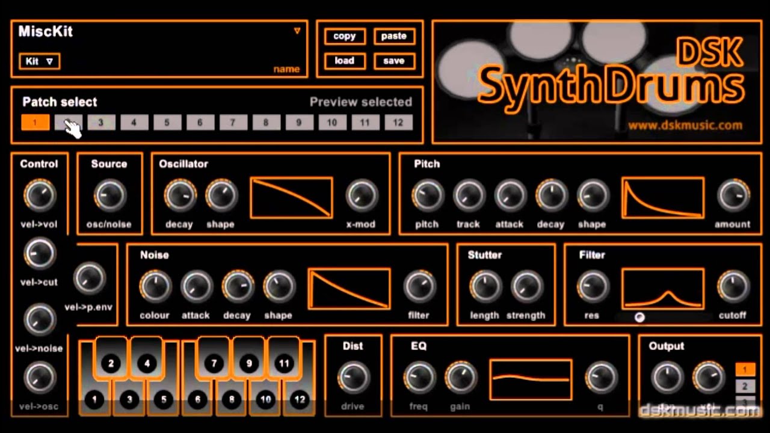Click keyboard pad 4
Screen dimensions: 770x433
click(146, 363)
